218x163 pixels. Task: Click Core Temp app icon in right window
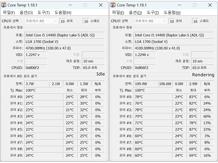pyautogui.click(x=113, y=5)
